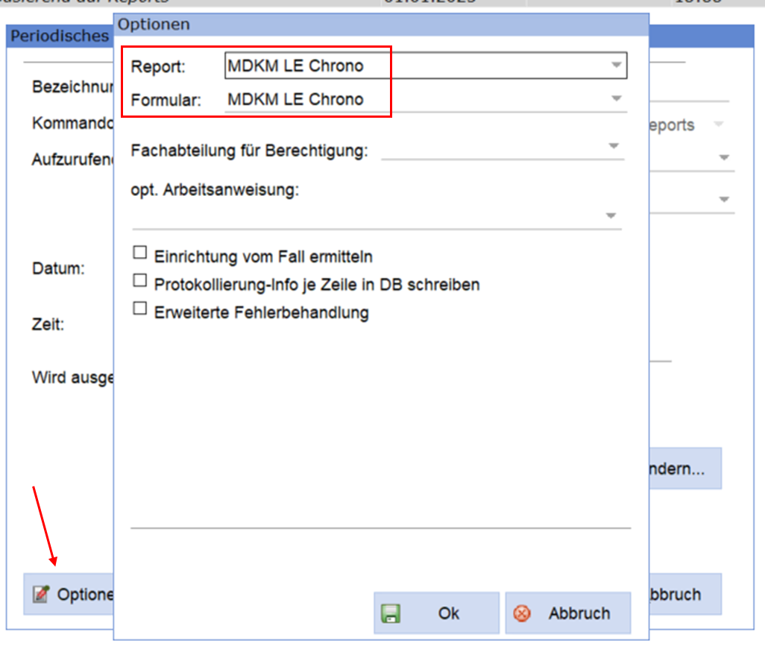Tick Protokollierung-Info je Zeile in DB schreiben
The image size is (765, 658).
click(140, 280)
